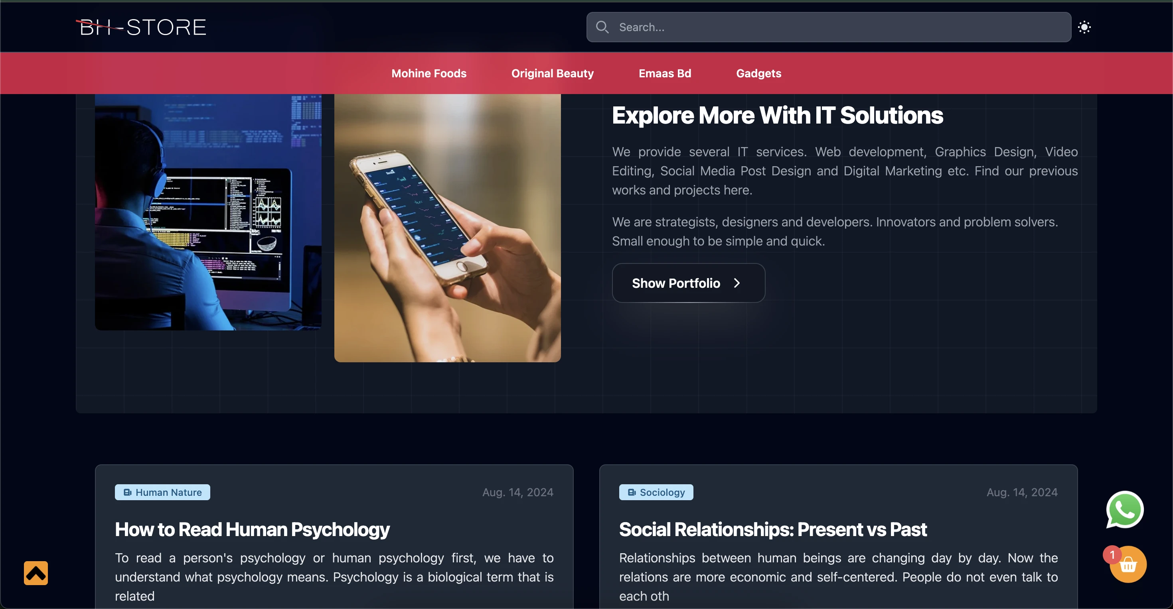Open the Original Beauty menu
Screen dimensions: 1173x609
pyautogui.click(x=552, y=73)
